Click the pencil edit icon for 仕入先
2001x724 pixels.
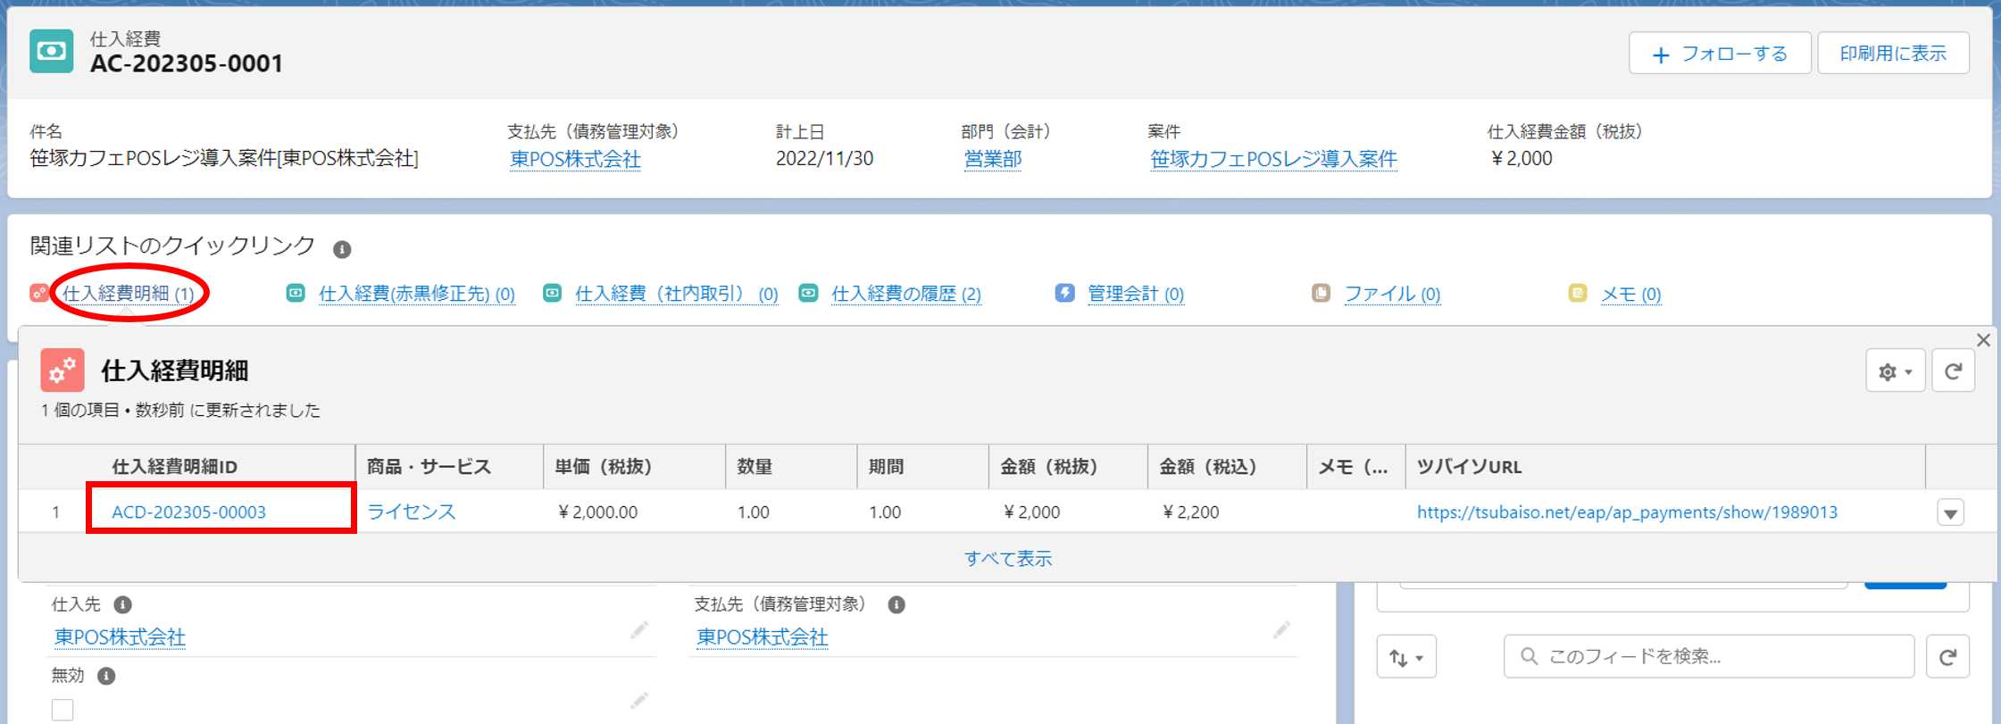tap(638, 631)
